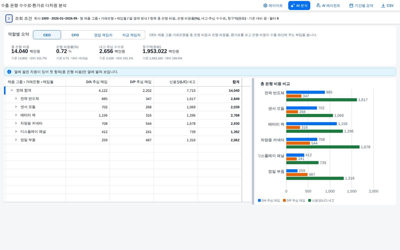Click the 배터리 팩 blue bar 1,156
The height and width of the screenshot is (250, 400).
click(x=312, y=124)
